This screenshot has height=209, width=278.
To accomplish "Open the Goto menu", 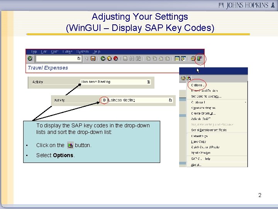I will click(x=54, y=51).
